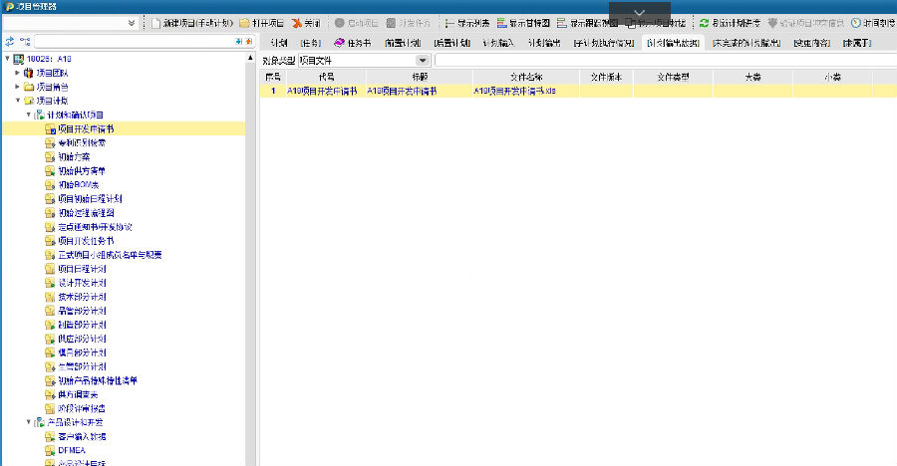The width and height of the screenshot is (897, 466).
Task: Click the 启动项目 grey circle icon
Action: click(339, 23)
